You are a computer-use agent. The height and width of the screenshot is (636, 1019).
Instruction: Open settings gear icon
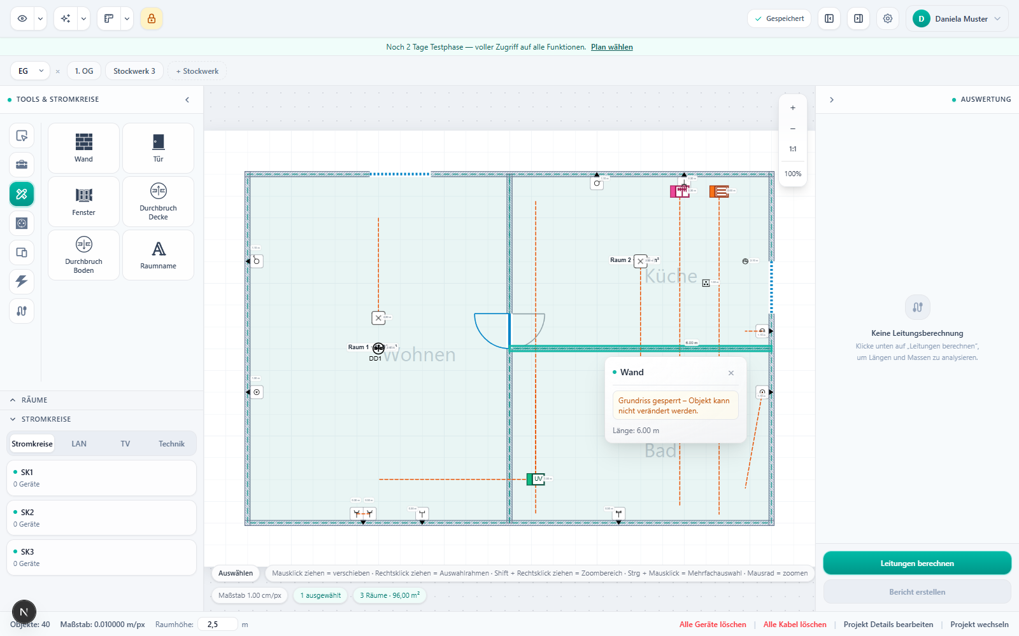(x=888, y=18)
